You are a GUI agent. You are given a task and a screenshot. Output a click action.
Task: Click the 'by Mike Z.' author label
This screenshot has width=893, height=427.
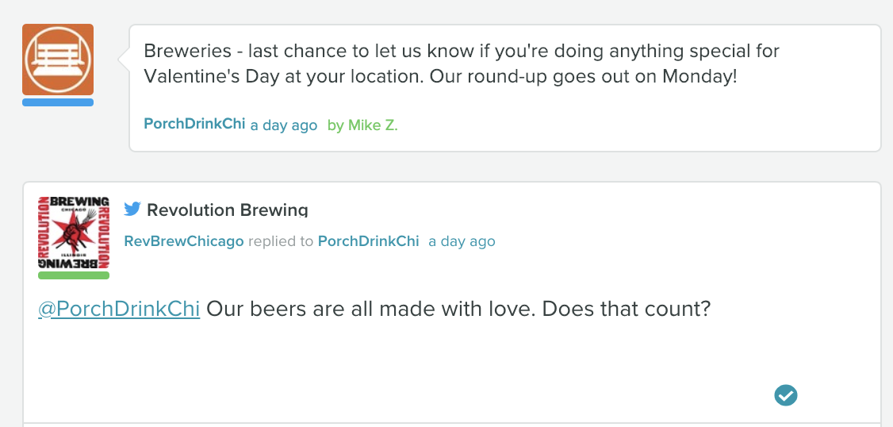click(362, 125)
